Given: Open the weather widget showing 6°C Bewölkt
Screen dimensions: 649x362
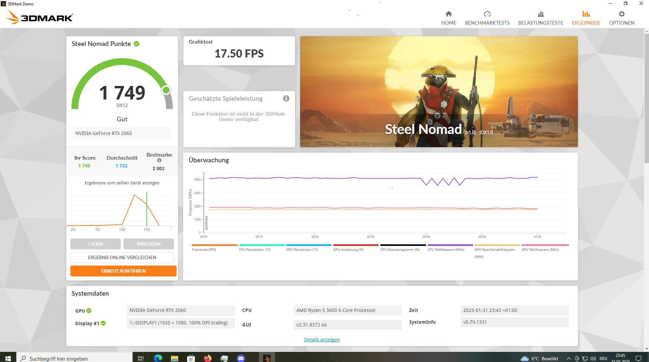Looking at the screenshot, I should 539,358.
